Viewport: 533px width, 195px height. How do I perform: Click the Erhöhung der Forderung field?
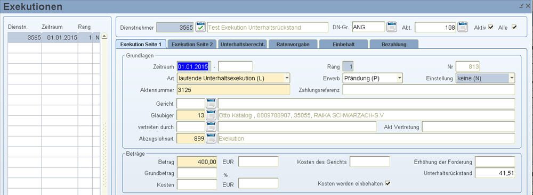[495, 162]
